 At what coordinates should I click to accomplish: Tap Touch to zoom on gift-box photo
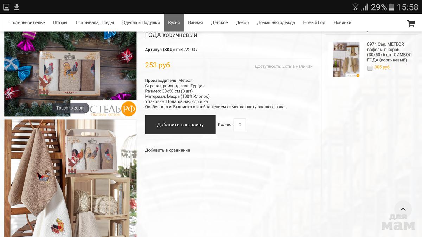pyautogui.click(x=70, y=108)
